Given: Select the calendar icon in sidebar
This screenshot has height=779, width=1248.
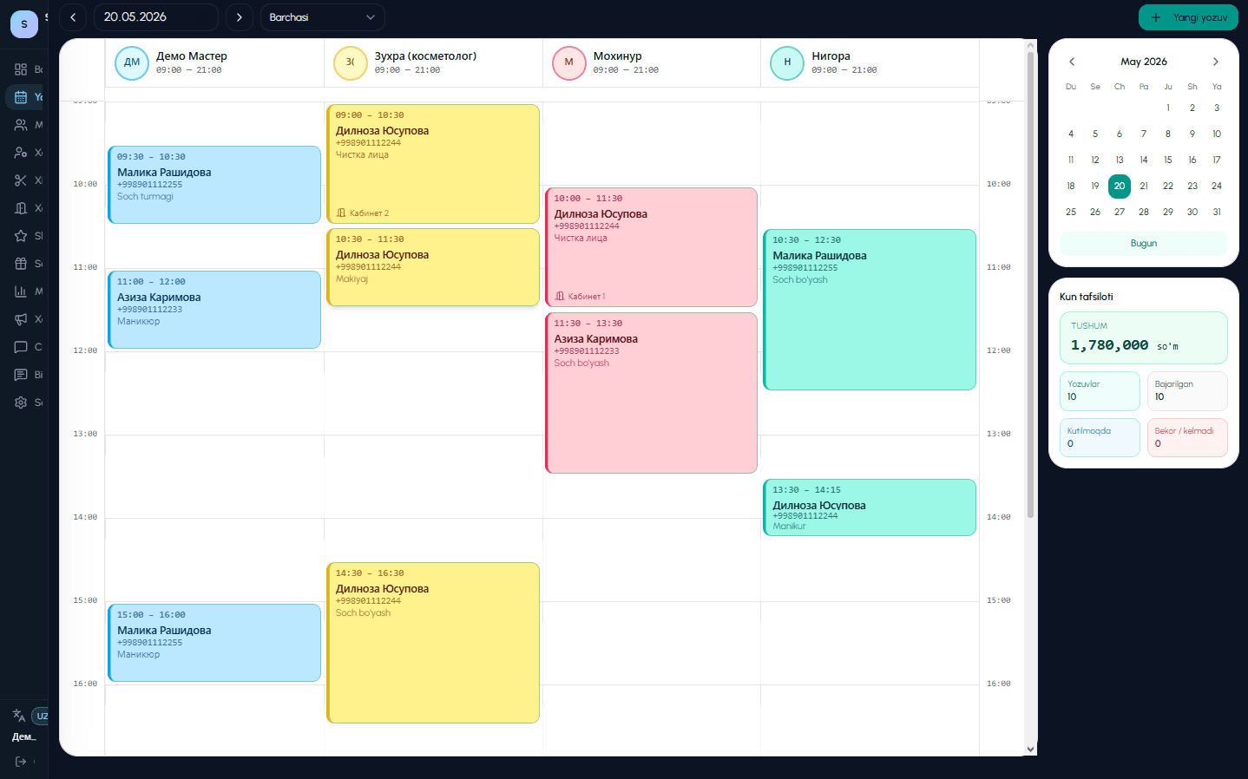Looking at the screenshot, I should [x=21, y=97].
